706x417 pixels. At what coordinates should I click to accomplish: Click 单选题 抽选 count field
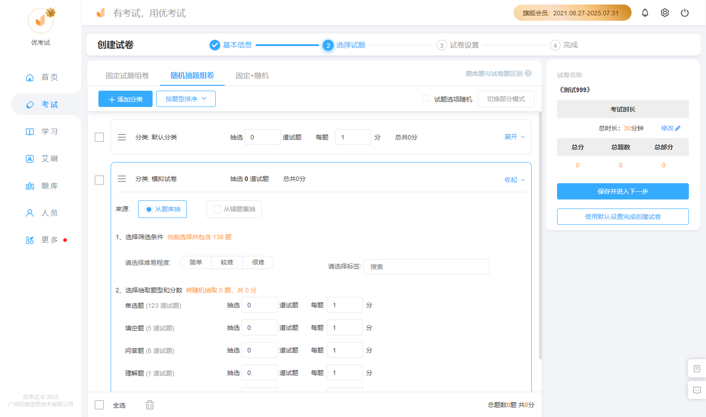[x=260, y=305]
